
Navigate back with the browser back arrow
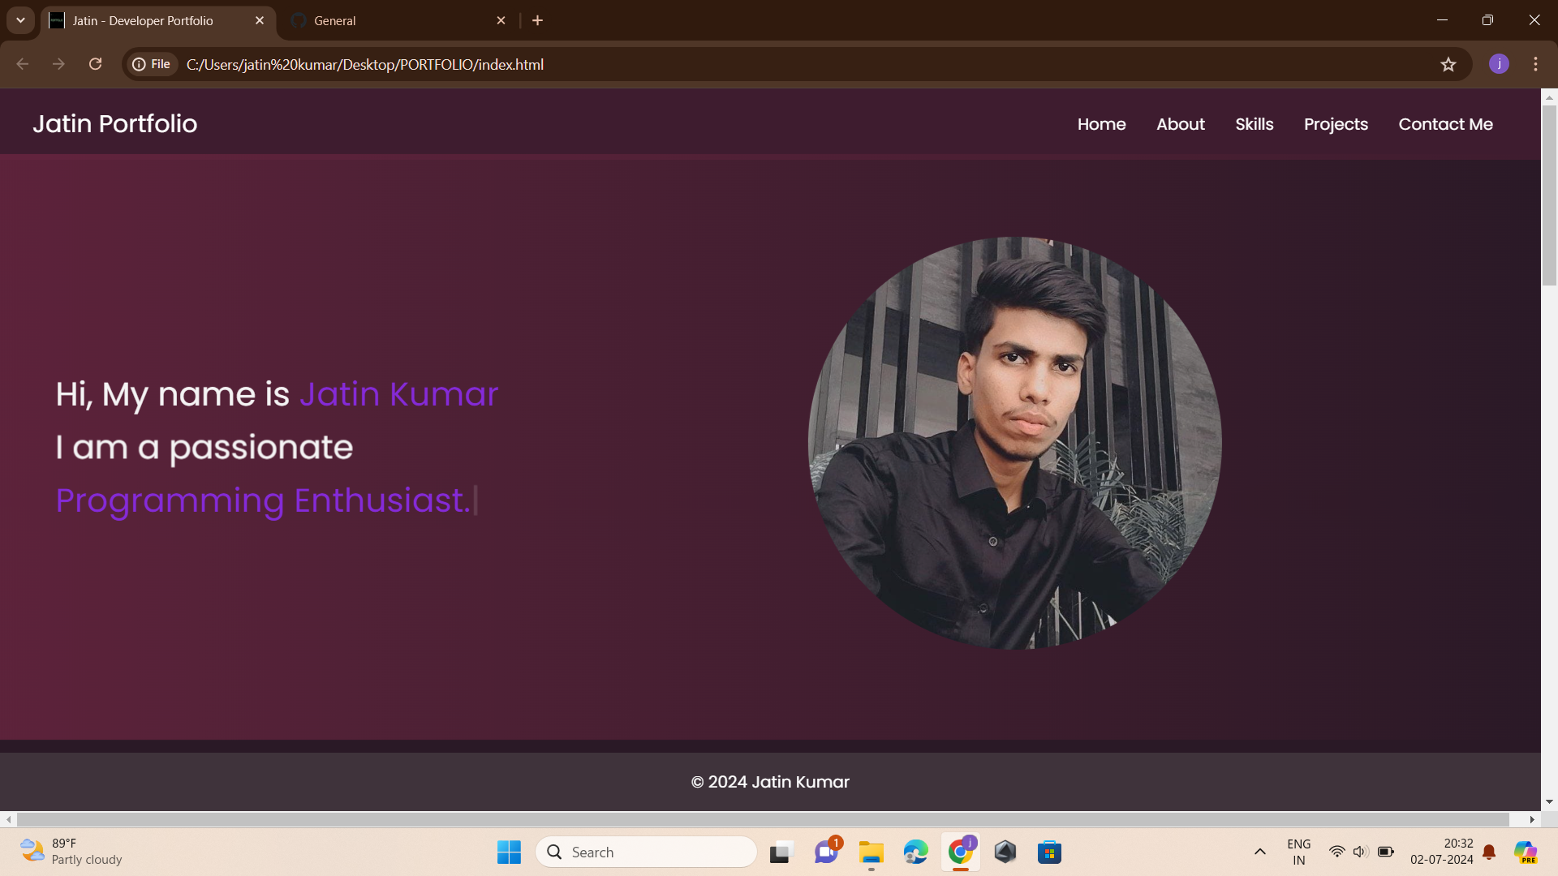click(x=21, y=64)
